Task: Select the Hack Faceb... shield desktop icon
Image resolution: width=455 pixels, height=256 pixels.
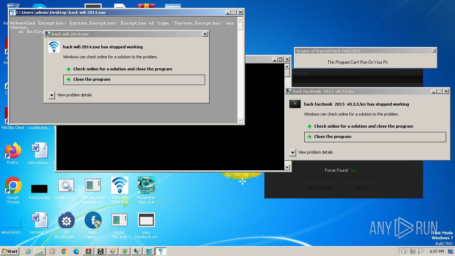Action: coord(93,225)
